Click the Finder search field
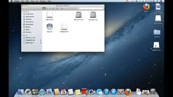This screenshot has width=173, height=97. click(x=90, y=8)
